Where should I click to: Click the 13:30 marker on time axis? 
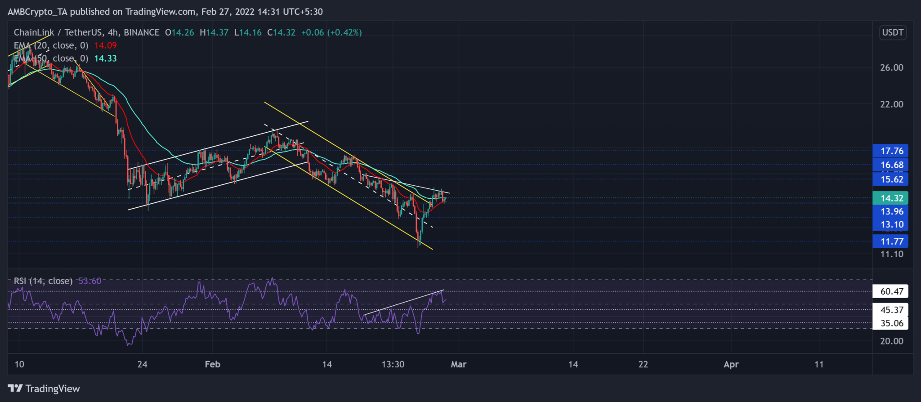click(393, 364)
